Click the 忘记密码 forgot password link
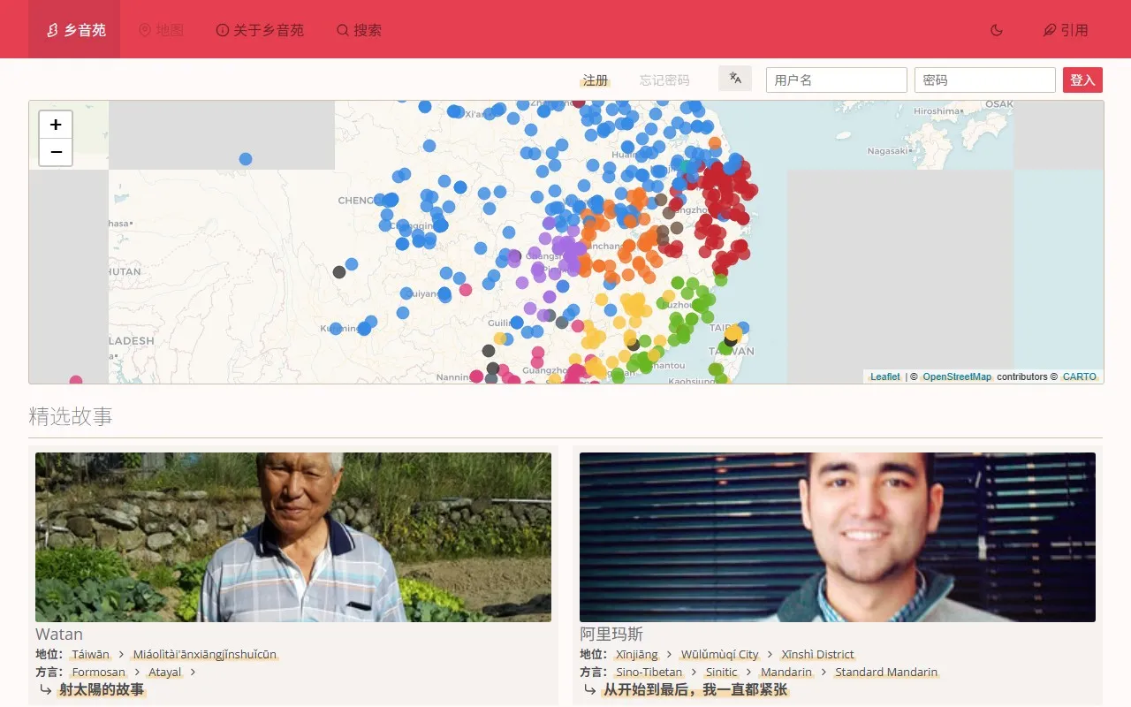 coord(664,80)
